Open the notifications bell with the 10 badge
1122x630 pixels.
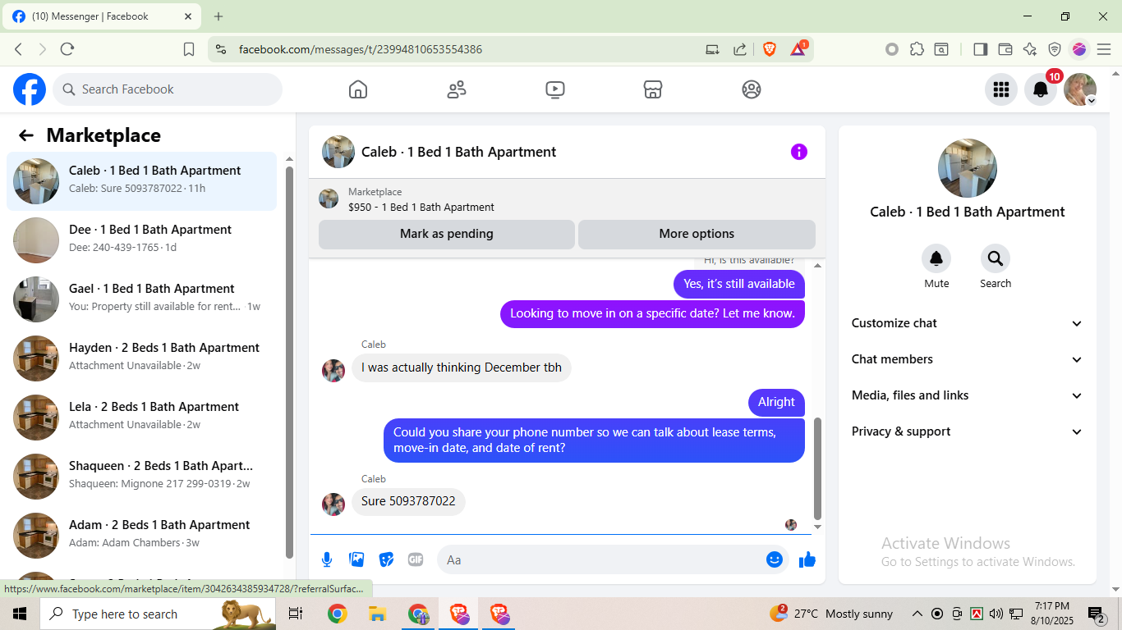click(x=1041, y=89)
